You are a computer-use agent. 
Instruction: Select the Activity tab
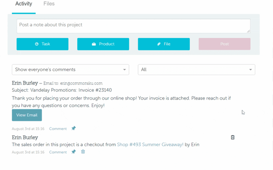[x=23, y=4]
